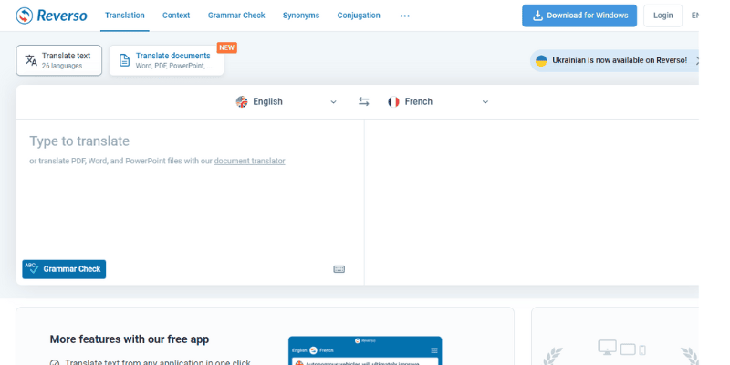Swap English and French languages
The width and height of the screenshot is (730, 365).
pyautogui.click(x=363, y=102)
